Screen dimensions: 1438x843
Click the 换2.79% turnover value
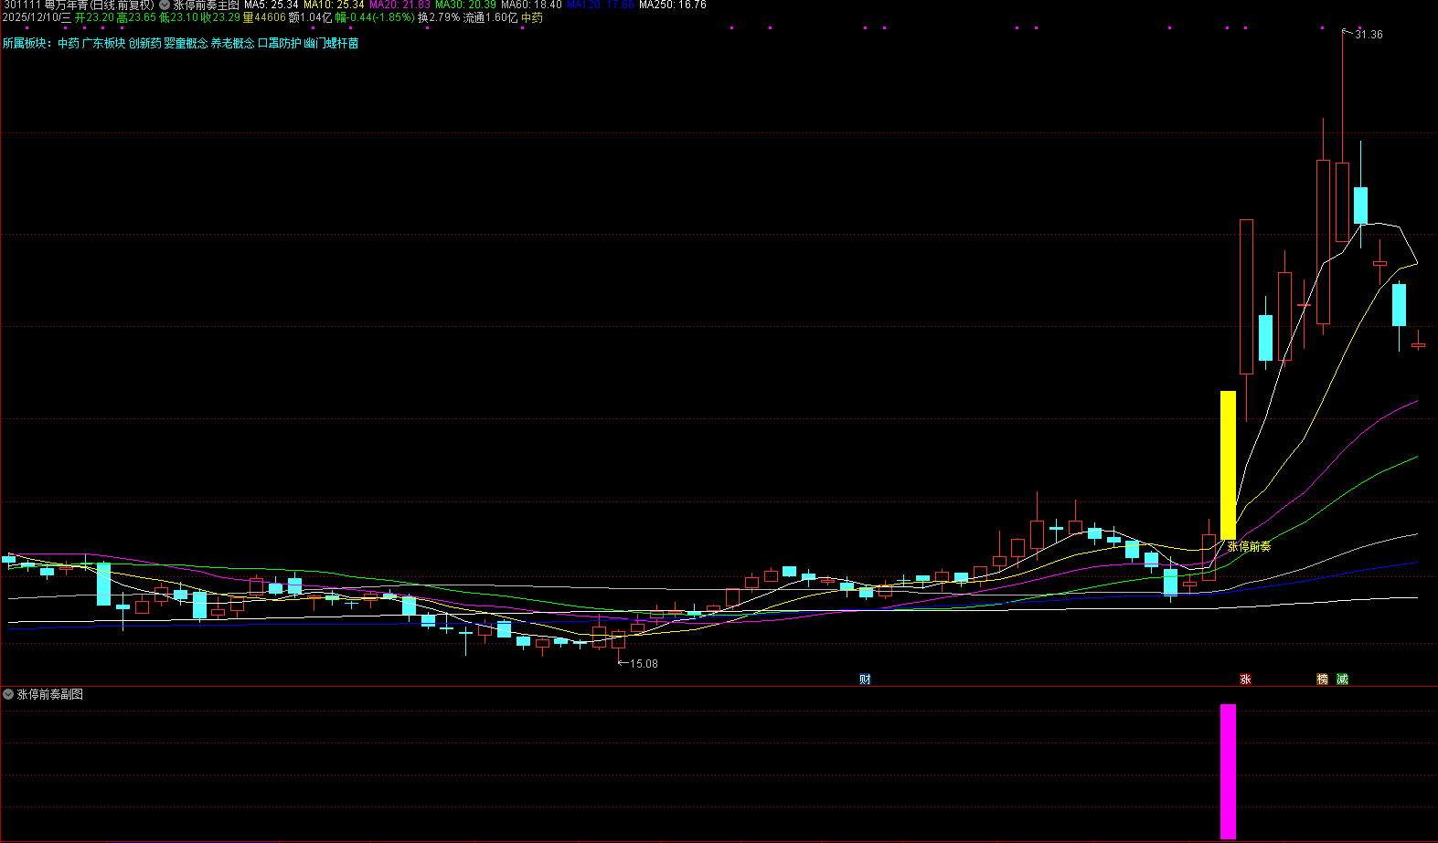[439, 18]
